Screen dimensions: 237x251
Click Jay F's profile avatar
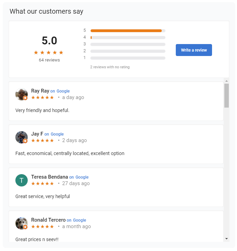(22, 137)
